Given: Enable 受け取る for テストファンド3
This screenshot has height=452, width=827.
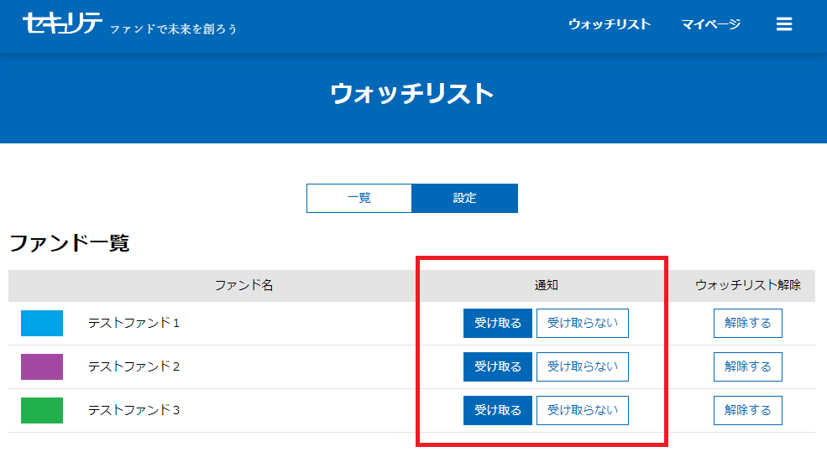Looking at the screenshot, I should tap(497, 410).
